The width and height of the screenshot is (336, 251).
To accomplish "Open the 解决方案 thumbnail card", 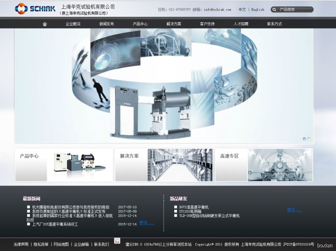I will (x=164, y=165).
